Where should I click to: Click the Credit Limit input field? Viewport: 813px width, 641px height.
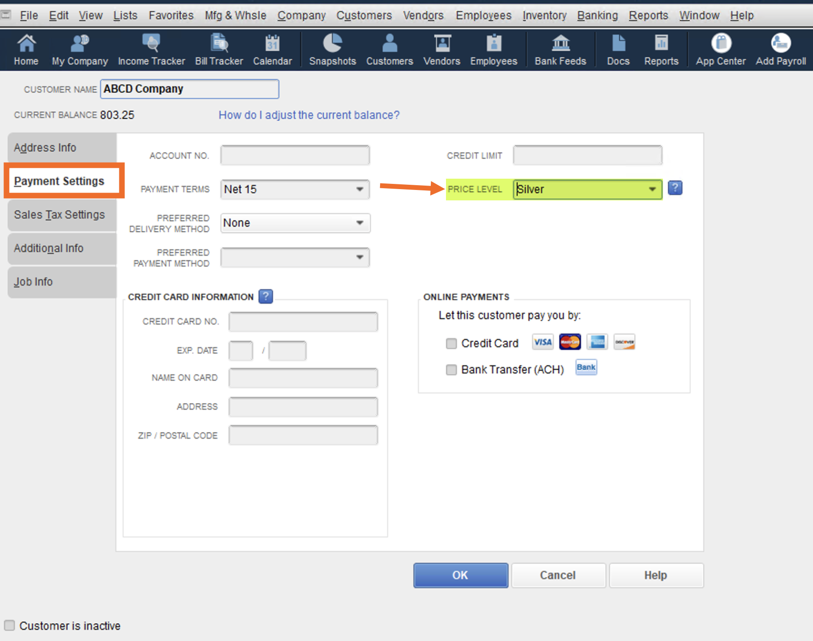pos(587,156)
